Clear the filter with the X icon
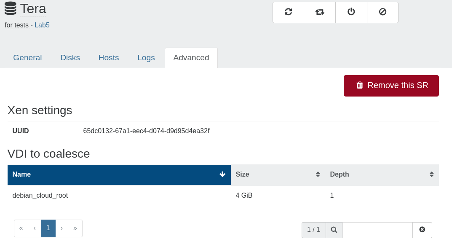The width and height of the screenshot is (452, 239). click(422, 230)
